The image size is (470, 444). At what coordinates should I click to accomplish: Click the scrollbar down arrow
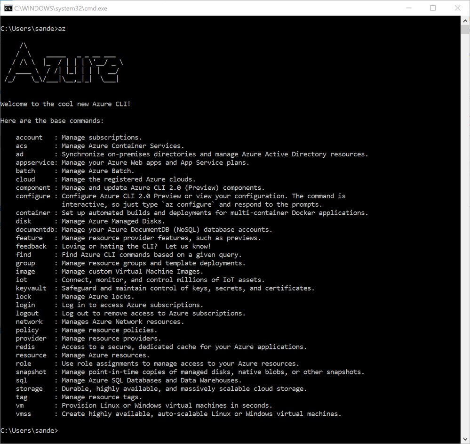click(x=465, y=439)
